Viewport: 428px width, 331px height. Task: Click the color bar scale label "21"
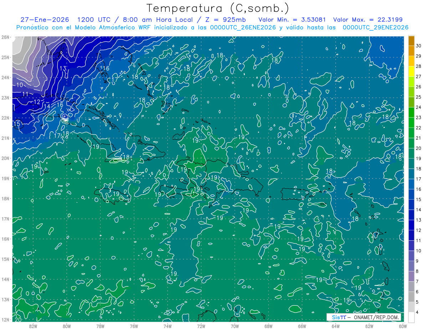point(419,138)
